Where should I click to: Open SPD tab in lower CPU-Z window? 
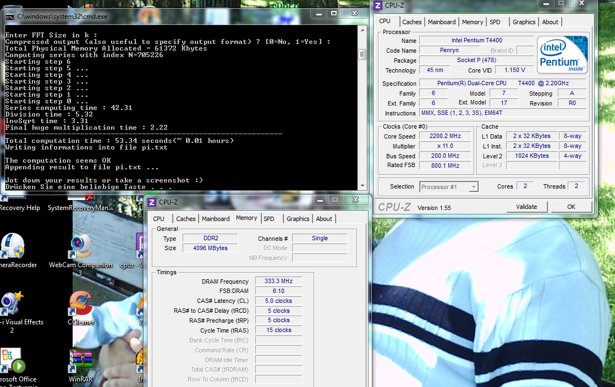(269, 219)
